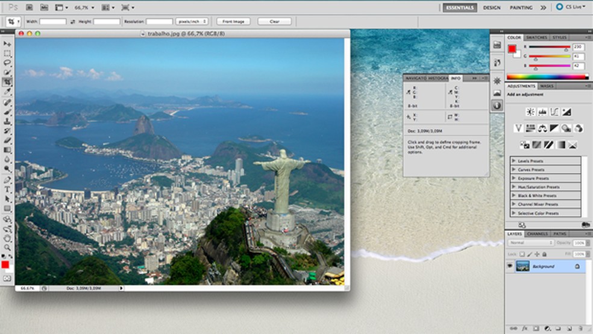Toggle lock image pixels brush icon
The width and height of the screenshot is (593, 334).
coord(530,254)
